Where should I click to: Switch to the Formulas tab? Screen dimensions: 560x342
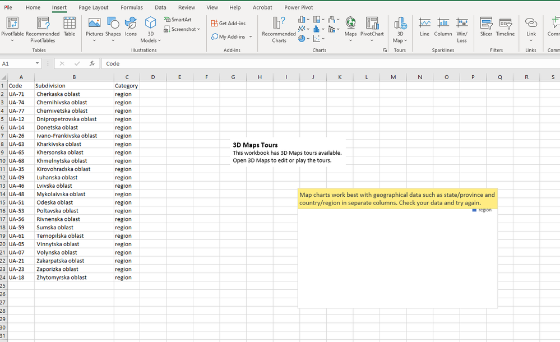click(x=132, y=7)
